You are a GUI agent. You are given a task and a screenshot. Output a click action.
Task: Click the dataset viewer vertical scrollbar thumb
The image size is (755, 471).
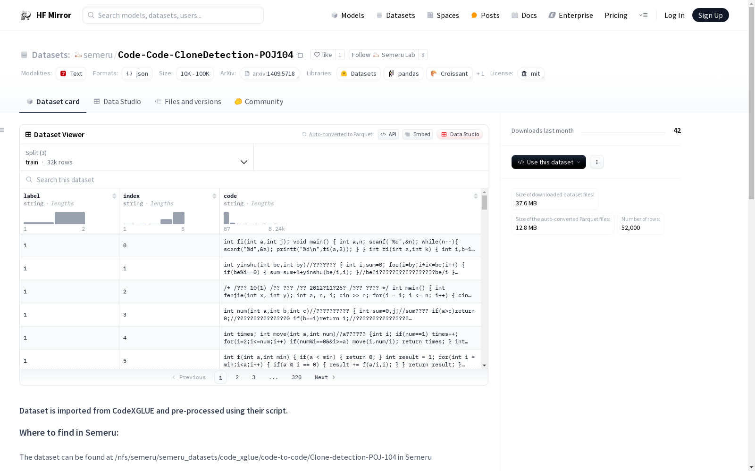[484, 203]
